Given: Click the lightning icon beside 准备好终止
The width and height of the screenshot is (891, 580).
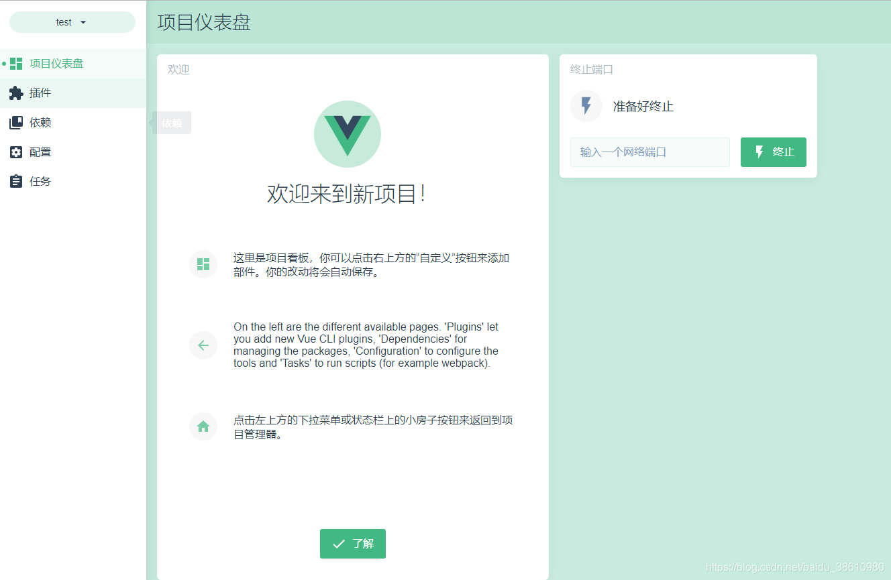Looking at the screenshot, I should (586, 106).
